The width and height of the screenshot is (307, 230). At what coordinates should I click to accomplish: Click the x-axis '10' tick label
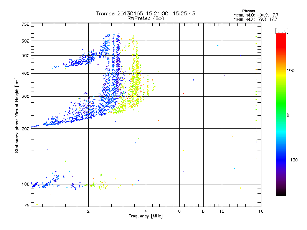pos(222,211)
